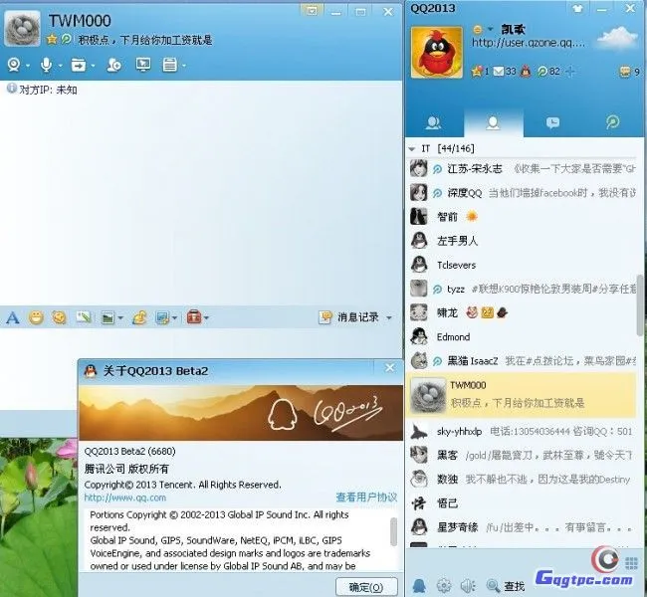Click the screenshot capture icon
Viewport: 647px width, 597px height.
[x=162, y=317]
